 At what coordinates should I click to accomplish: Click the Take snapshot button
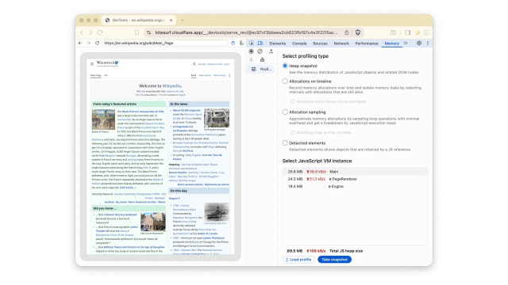335,260
